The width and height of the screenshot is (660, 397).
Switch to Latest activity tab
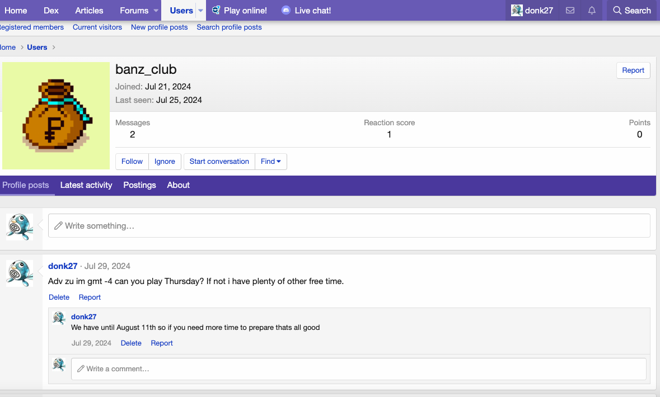(x=86, y=185)
